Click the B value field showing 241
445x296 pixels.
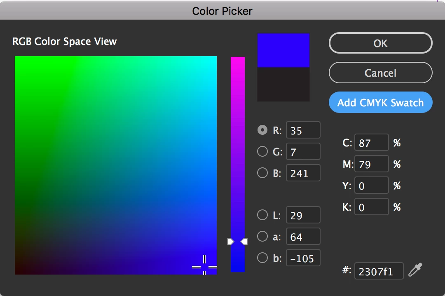303,174
